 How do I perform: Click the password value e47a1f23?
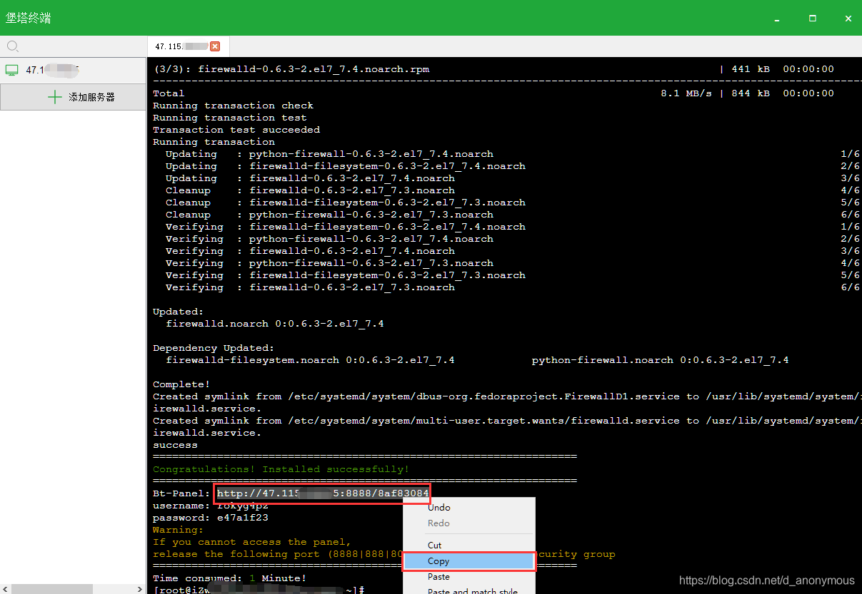pyautogui.click(x=243, y=518)
